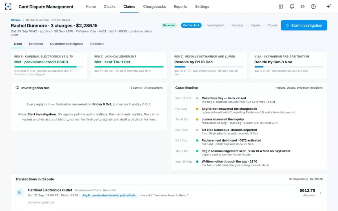Click the Reg E Cardinal Electronics progress bar
The image size is (338, 211).
(x=49, y=67)
